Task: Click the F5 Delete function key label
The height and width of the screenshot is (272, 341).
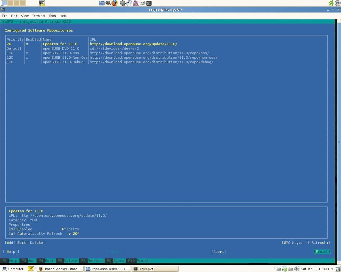Action: point(67,260)
